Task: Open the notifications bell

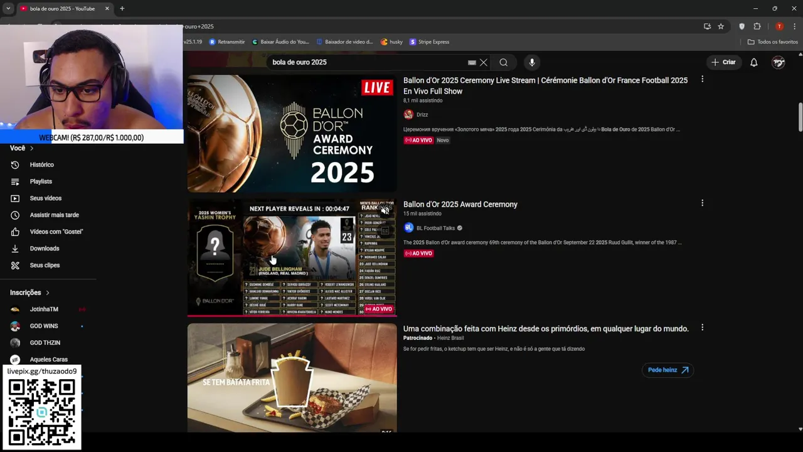Action: (x=754, y=62)
